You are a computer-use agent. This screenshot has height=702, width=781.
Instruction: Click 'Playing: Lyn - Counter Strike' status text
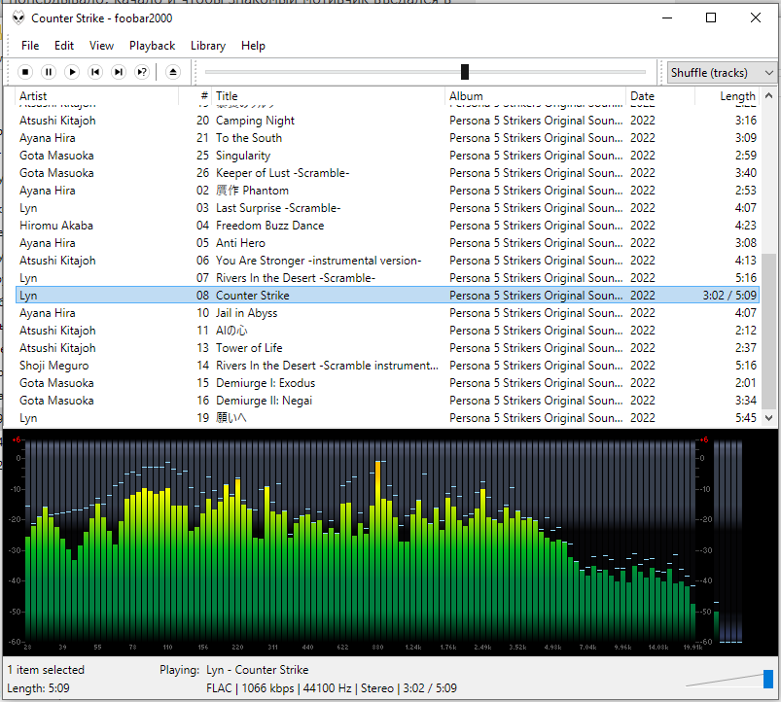pyautogui.click(x=234, y=670)
